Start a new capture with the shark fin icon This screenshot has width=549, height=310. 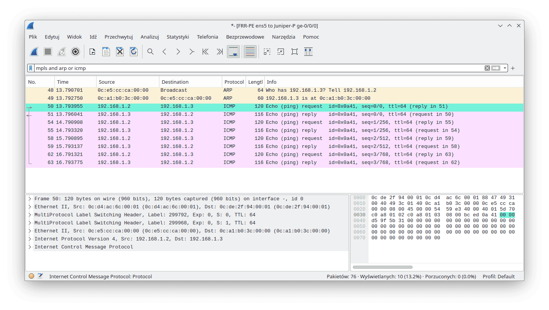34,52
